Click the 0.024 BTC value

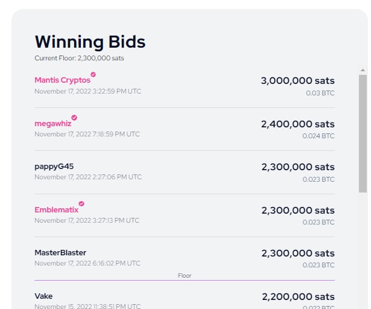(319, 136)
